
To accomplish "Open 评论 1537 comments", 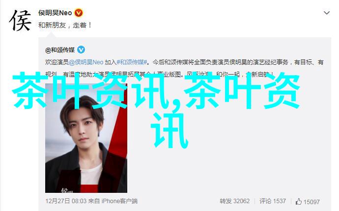I will tap(273, 201).
